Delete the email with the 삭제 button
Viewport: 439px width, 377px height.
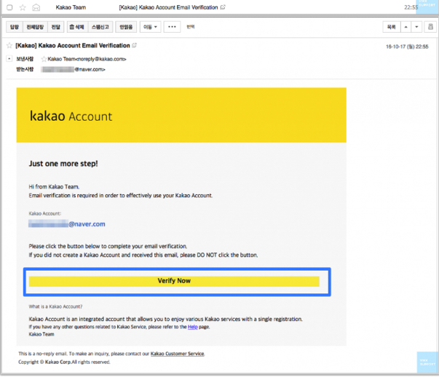click(x=77, y=27)
